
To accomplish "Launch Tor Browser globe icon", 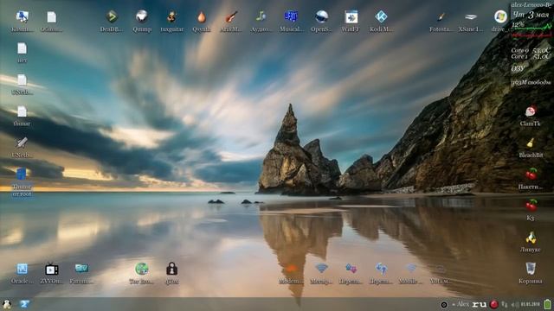I will (x=142, y=269).
